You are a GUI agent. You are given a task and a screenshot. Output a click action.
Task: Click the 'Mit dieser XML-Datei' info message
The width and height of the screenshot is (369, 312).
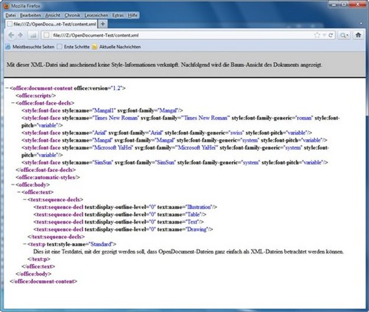tap(164, 65)
